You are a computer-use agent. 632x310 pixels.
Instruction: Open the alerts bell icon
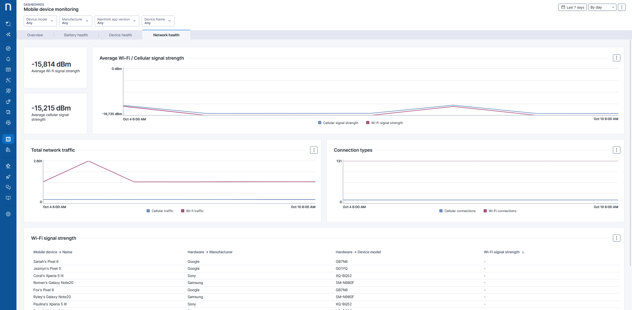8,59
